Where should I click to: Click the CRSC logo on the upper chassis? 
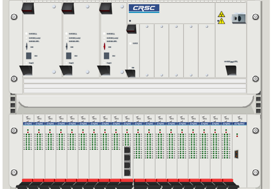[144, 8]
